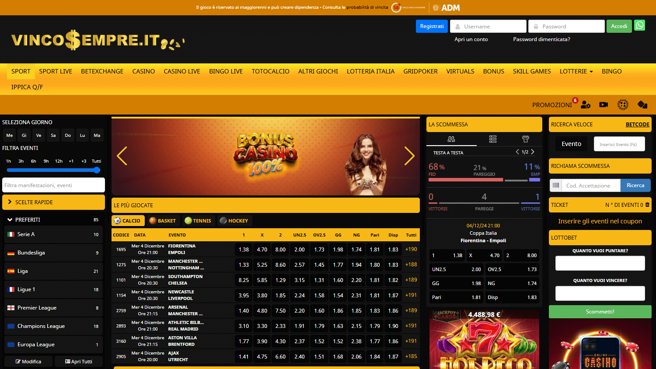Select Calcio sport filter

[x=128, y=221]
